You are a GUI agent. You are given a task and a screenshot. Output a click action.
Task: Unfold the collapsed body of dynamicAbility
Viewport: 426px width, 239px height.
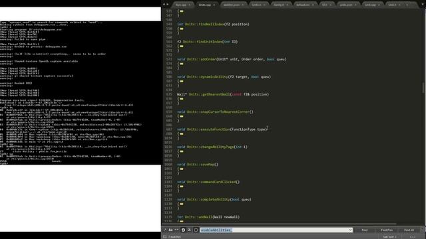pos(182,81)
